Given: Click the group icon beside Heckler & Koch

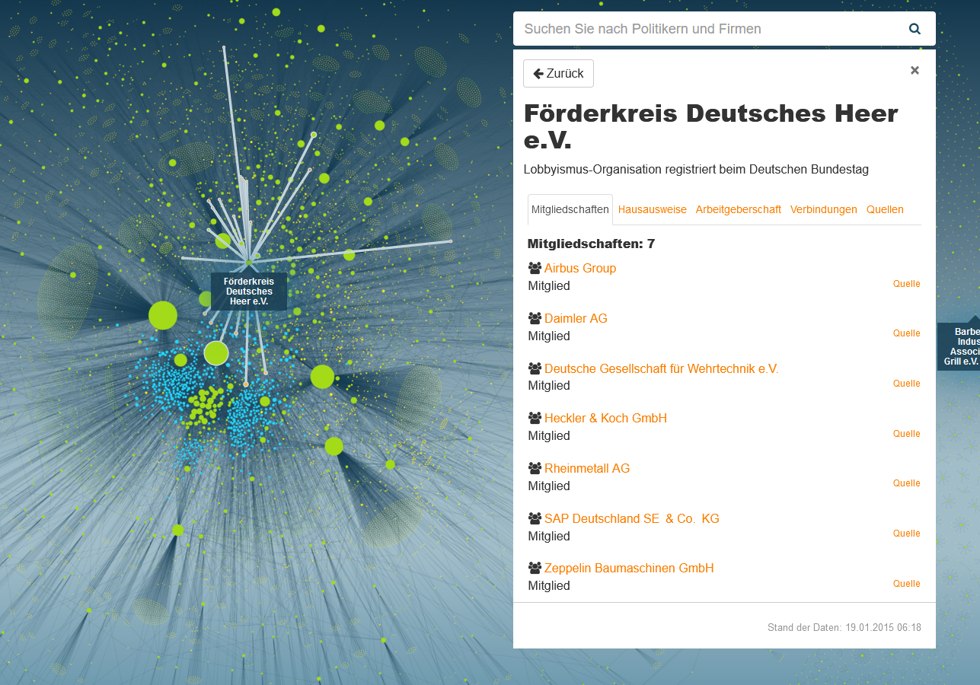Looking at the screenshot, I should [x=535, y=418].
